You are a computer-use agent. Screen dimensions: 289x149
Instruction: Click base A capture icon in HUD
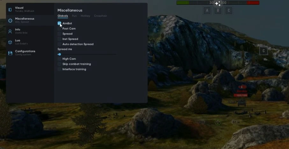pyautogui.click(x=207, y=10)
